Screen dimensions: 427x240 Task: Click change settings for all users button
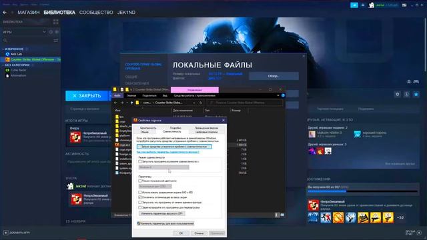165,223
